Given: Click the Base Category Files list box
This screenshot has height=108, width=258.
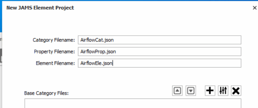Looking at the screenshot, I should [133, 103].
